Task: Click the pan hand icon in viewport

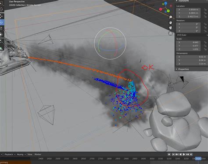Action: (170, 22)
